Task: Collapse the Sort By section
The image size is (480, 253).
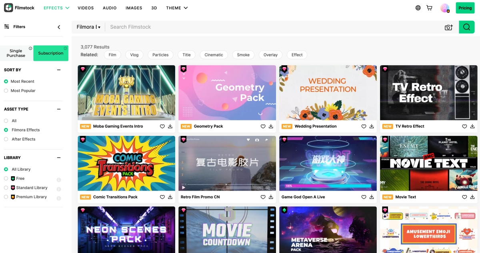Action: [59, 70]
